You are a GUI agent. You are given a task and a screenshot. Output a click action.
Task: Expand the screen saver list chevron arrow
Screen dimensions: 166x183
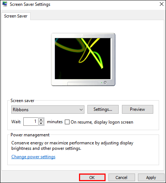[x=81, y=110]
